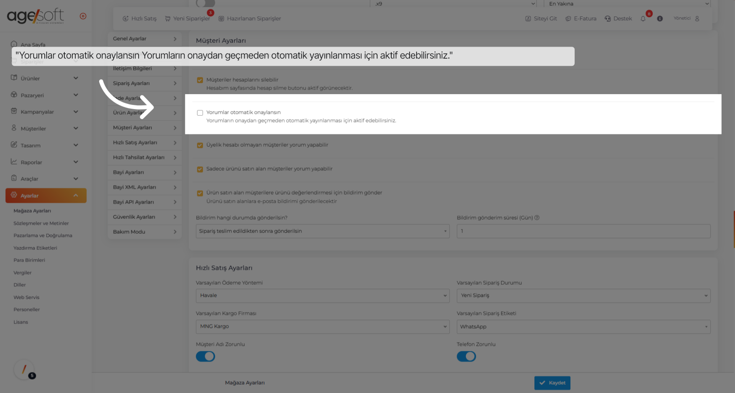Open the floating helper widget with badge 5
The height and width of the screenshot is (393, 735).
tap(24, 370)
